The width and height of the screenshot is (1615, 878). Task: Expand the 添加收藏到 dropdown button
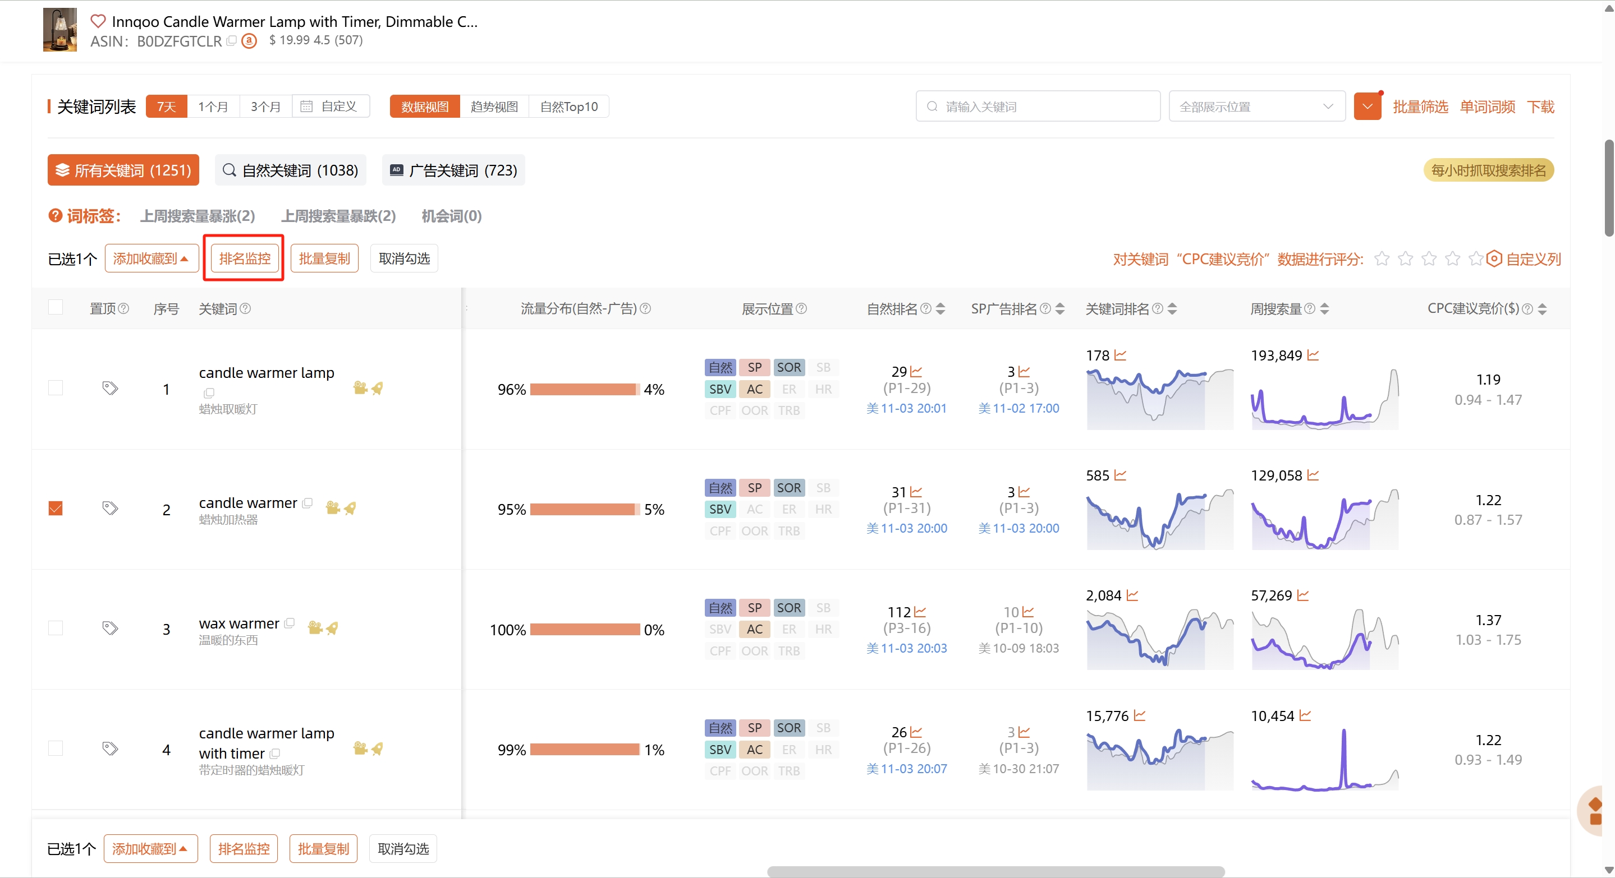pos(151,258)
